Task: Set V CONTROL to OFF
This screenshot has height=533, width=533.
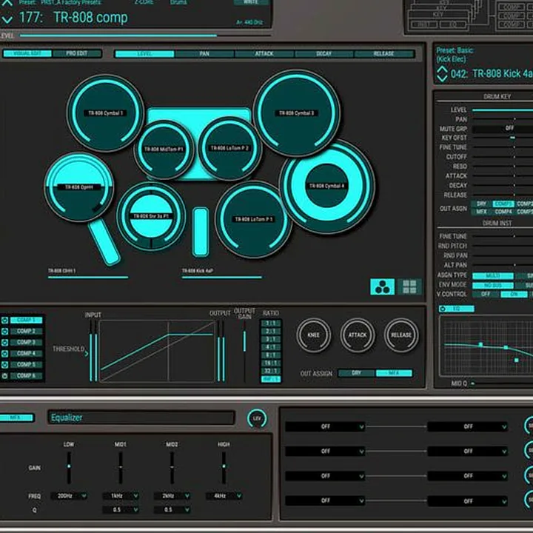Action: click(x=486, y=294)
